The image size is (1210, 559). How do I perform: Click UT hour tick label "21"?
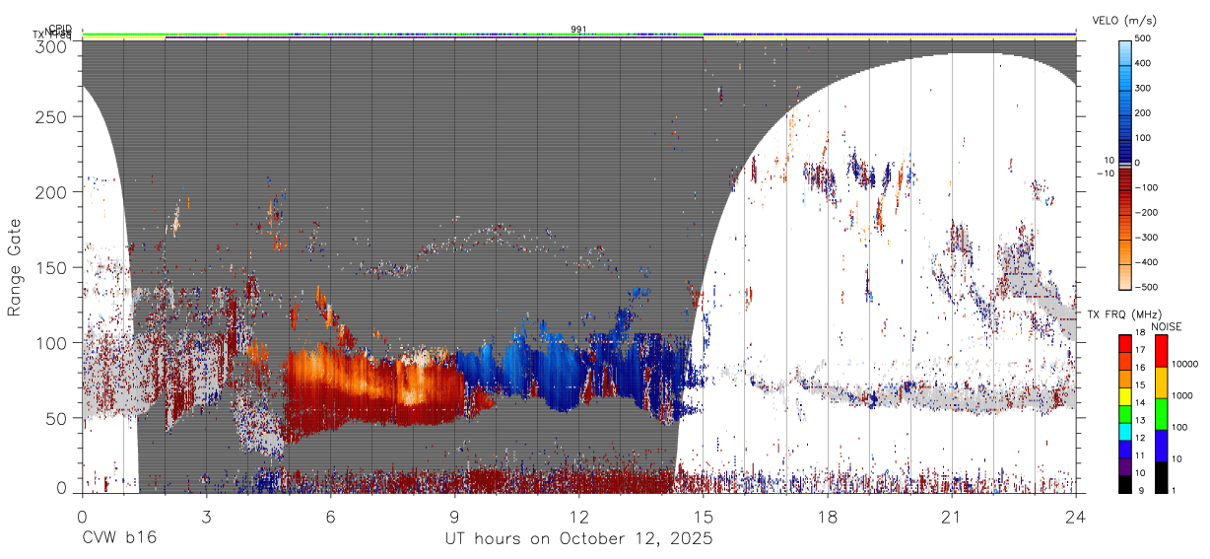(951, 516)
